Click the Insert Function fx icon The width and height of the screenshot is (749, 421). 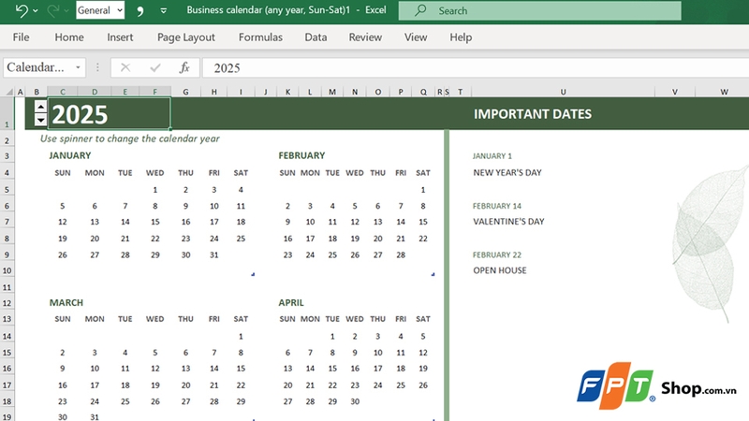pyautogui.click(x=184, y=67)
